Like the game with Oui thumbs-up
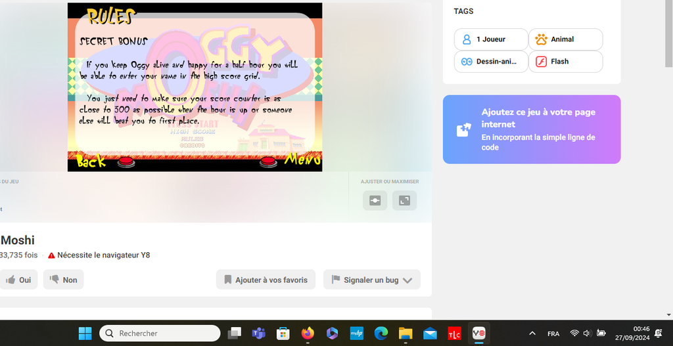This screenshot has width=673, height=346. coord(18,280)
